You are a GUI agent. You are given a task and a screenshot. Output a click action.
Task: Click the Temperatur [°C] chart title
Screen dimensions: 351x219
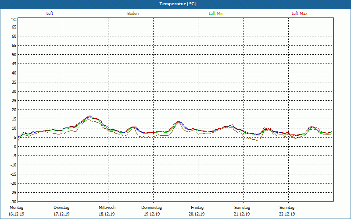tap(178, 4)
